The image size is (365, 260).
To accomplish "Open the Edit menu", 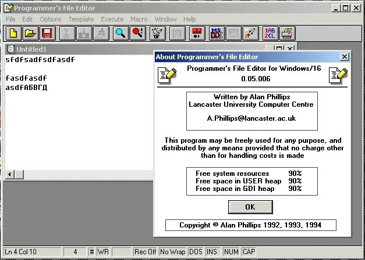I will [x=27, y=19].
